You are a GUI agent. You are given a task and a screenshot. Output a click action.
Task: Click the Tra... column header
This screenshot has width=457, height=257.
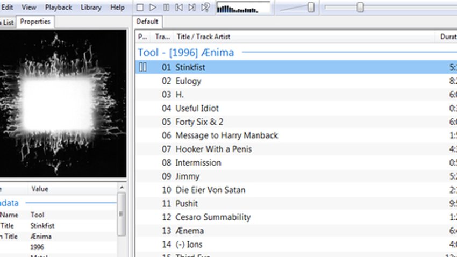162,37
